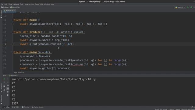Open the Run menu in menu bar
Viewport: 195px width, 110px height.
click(33, 4)
